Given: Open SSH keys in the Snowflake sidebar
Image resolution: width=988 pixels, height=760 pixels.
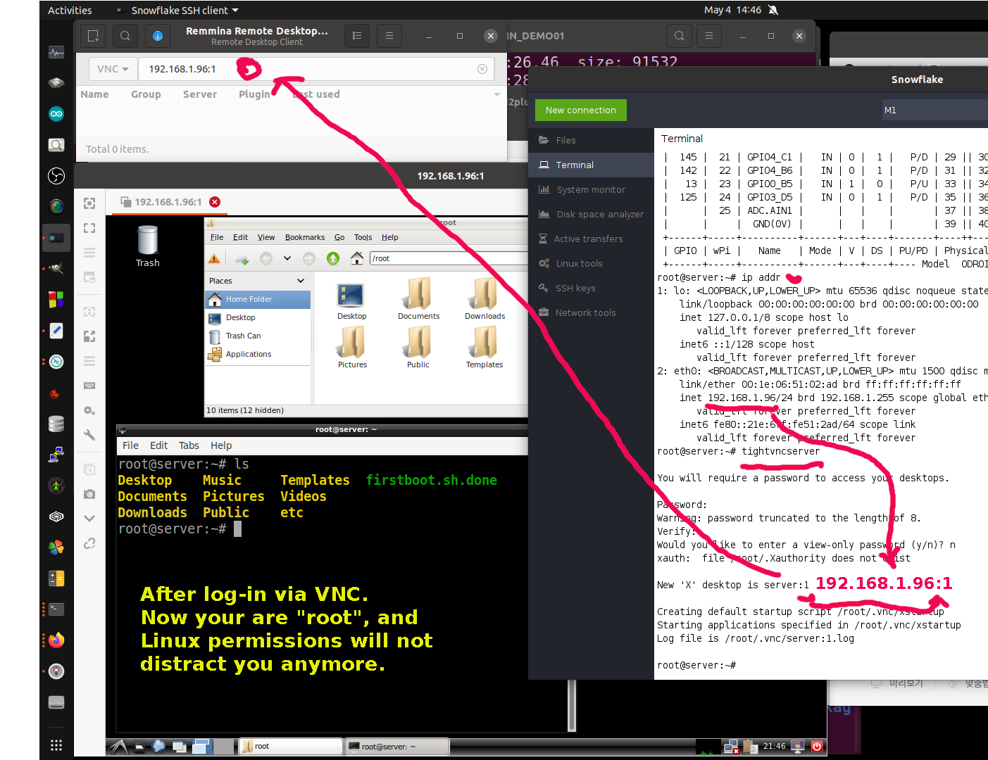Looking at the screenshot, I should 592,288.
